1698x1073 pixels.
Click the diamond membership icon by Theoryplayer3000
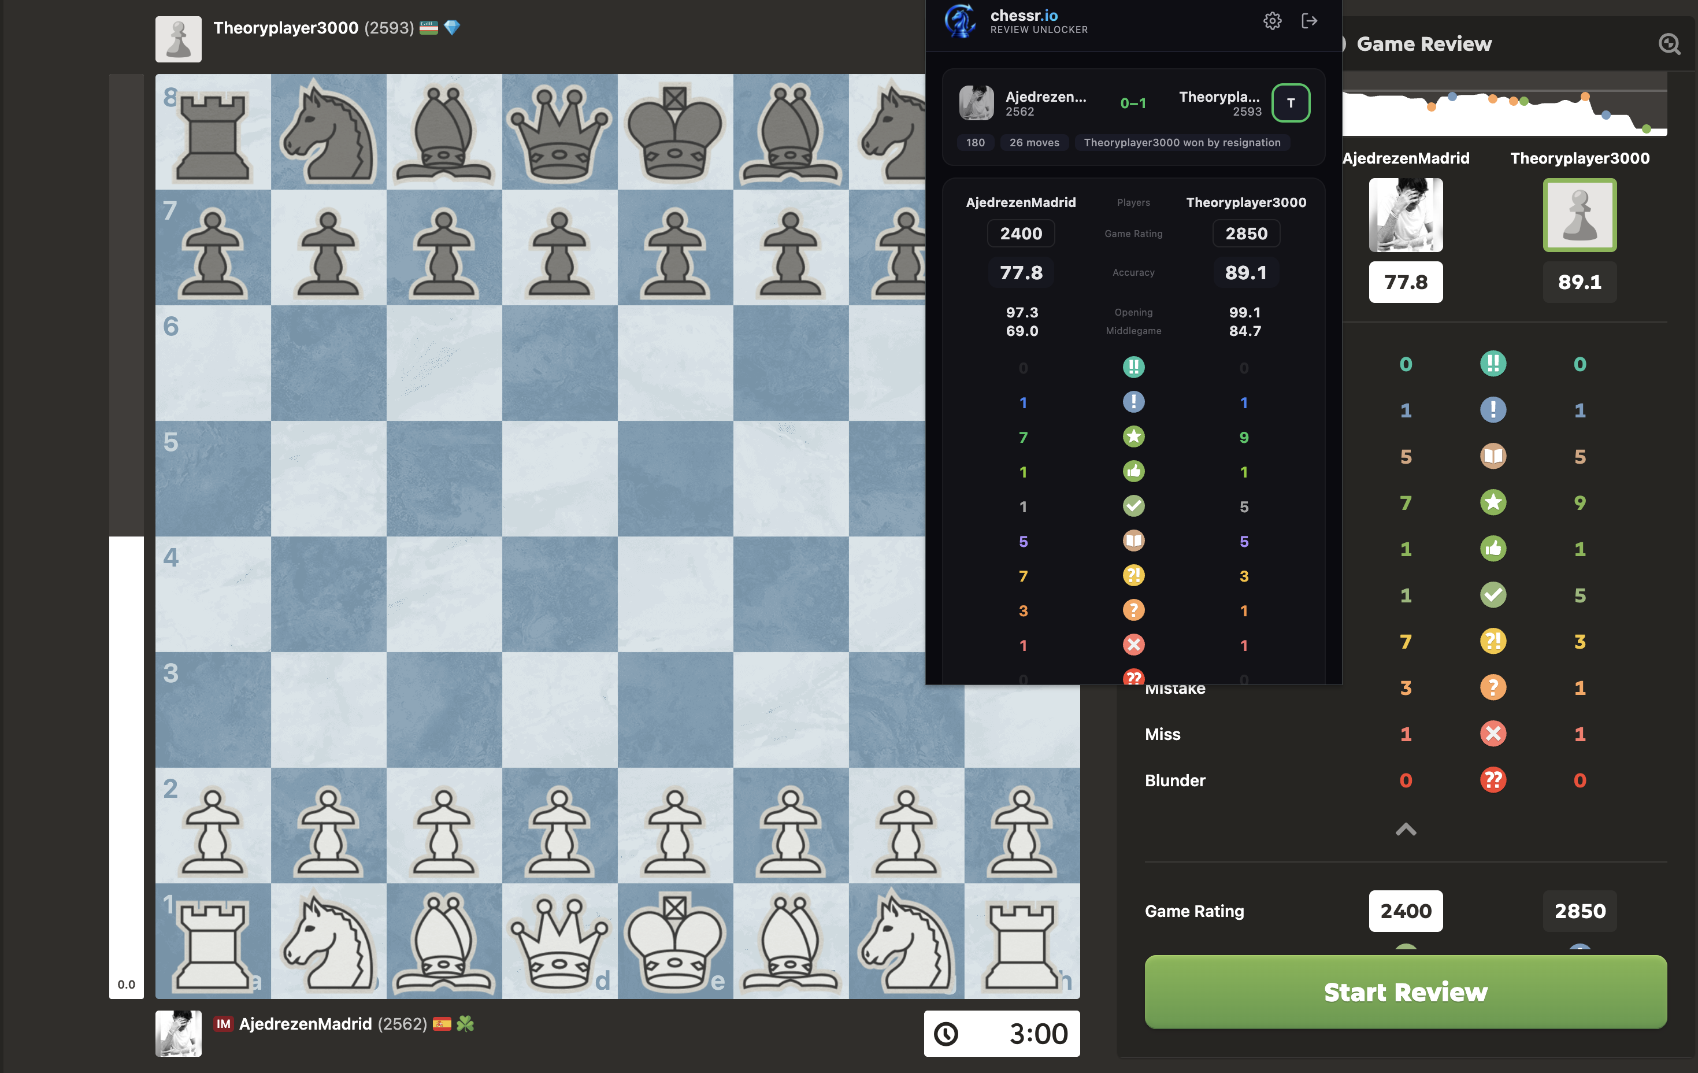point(452,28)
